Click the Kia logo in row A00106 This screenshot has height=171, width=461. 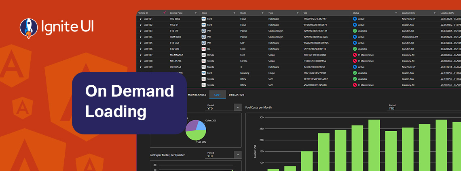click(204, 49)
